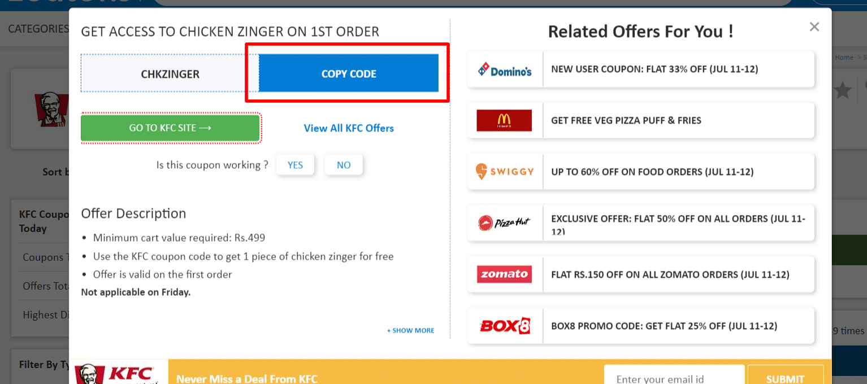Click the Domino's logo icon
The height and width of the screenshot is (384, 867).
point(504,69)
